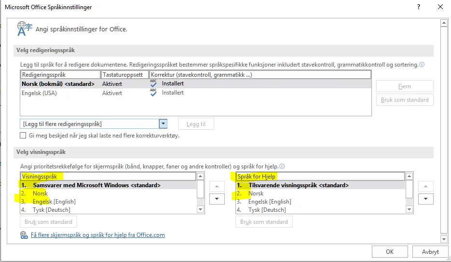
Task: Click the help question mark in title bar
Action: [x=419, y=7]
